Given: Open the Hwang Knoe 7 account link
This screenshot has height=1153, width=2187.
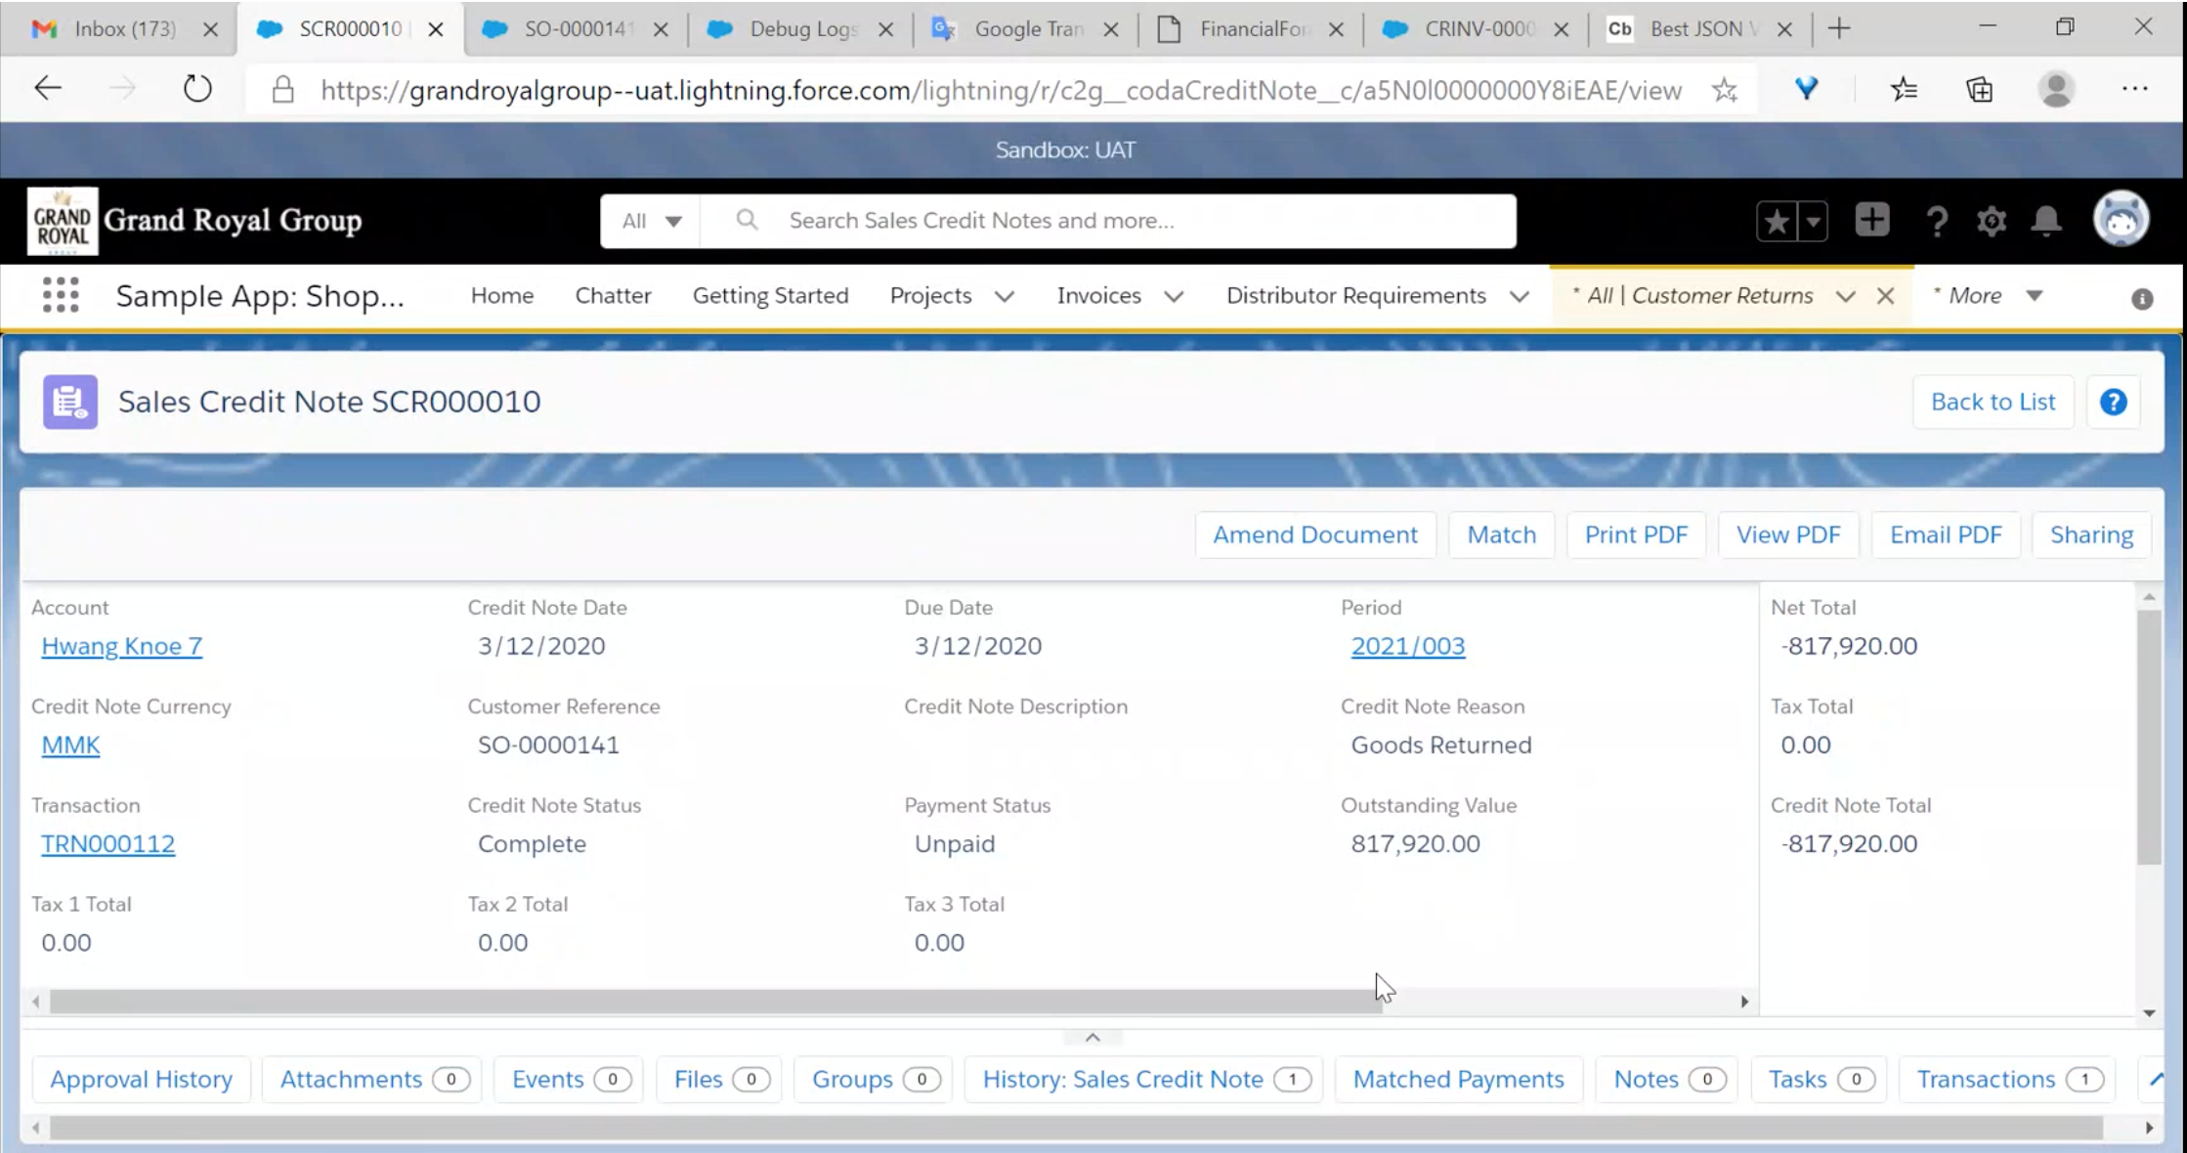Looking at the screenshot, I should (x=122, y=646).
